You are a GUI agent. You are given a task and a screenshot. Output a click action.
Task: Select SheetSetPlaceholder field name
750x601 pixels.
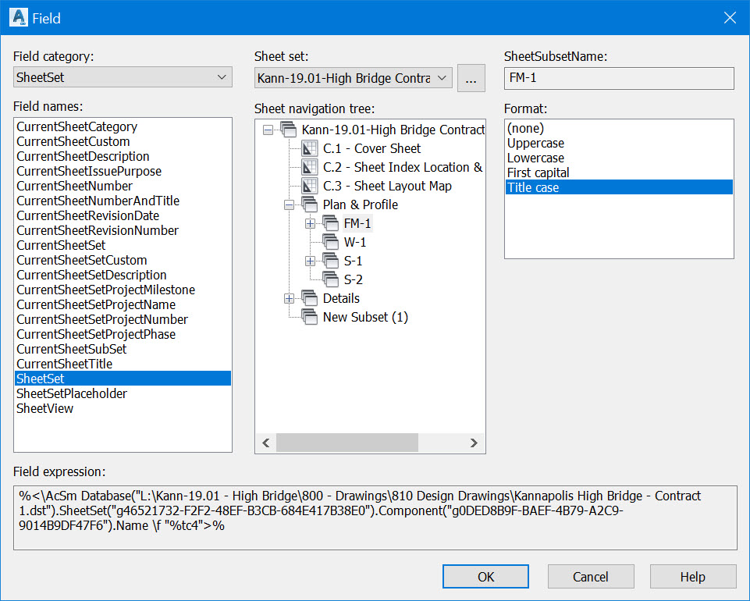[123, 394]
